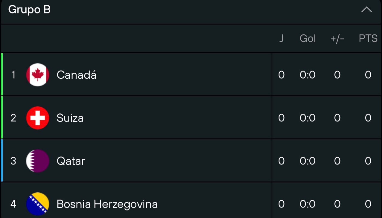382x218 pixels.
Task: Click rank number 1 beside Canadá
Action: click(13, 75)
